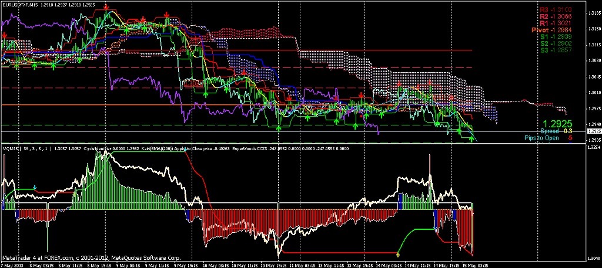Viewport: 602px width, 268px height.
Task: Click the large green 1.2925 price display
Action: [557, 124]
